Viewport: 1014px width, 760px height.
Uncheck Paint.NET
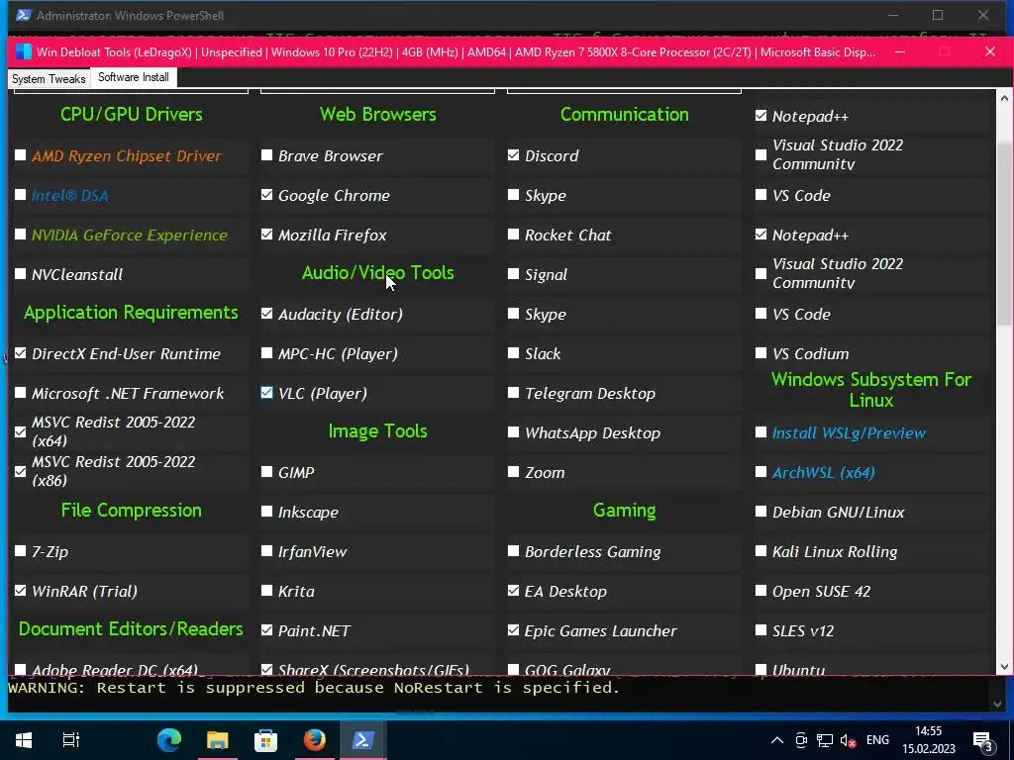point(266,629)
